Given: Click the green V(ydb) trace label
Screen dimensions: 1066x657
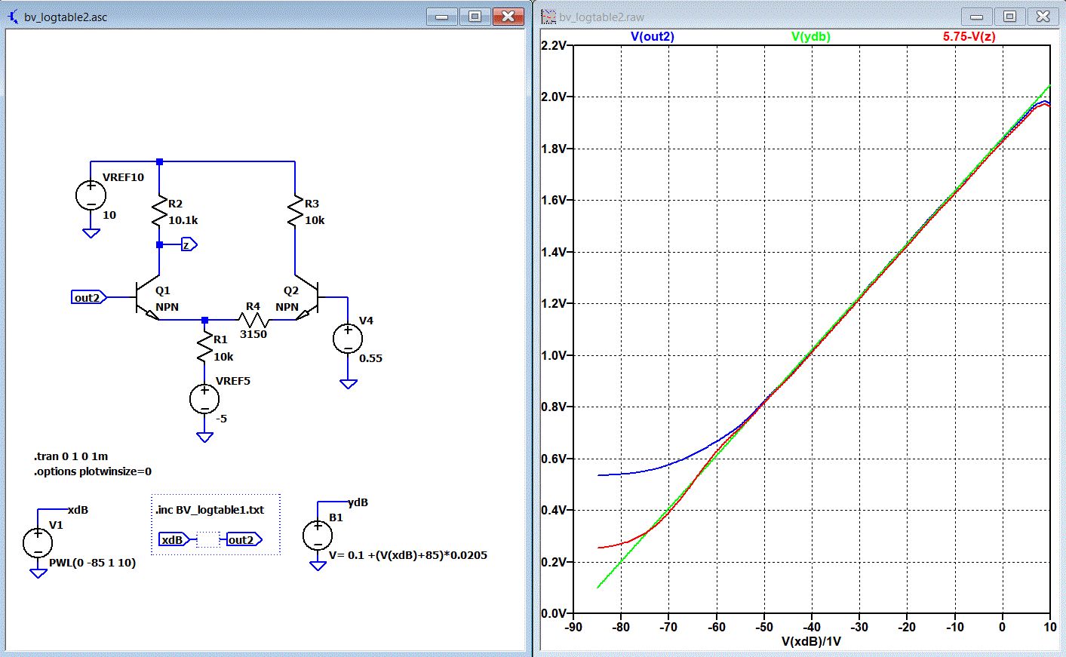Looking at the screenshot, I should point(810,36).
